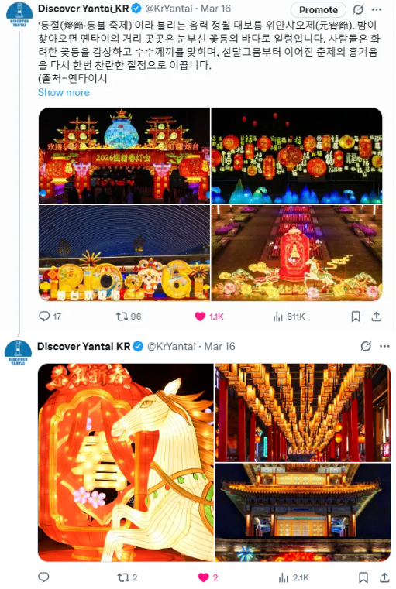Repost the first tweet showing 96 reposts
This screenshot has width=396, height=589.
tap(128, 317)
